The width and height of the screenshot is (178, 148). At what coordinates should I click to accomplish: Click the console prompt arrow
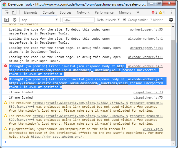tap(6, 142)
